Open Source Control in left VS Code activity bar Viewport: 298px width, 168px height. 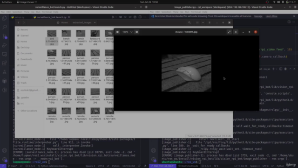(x=5, y=36)
